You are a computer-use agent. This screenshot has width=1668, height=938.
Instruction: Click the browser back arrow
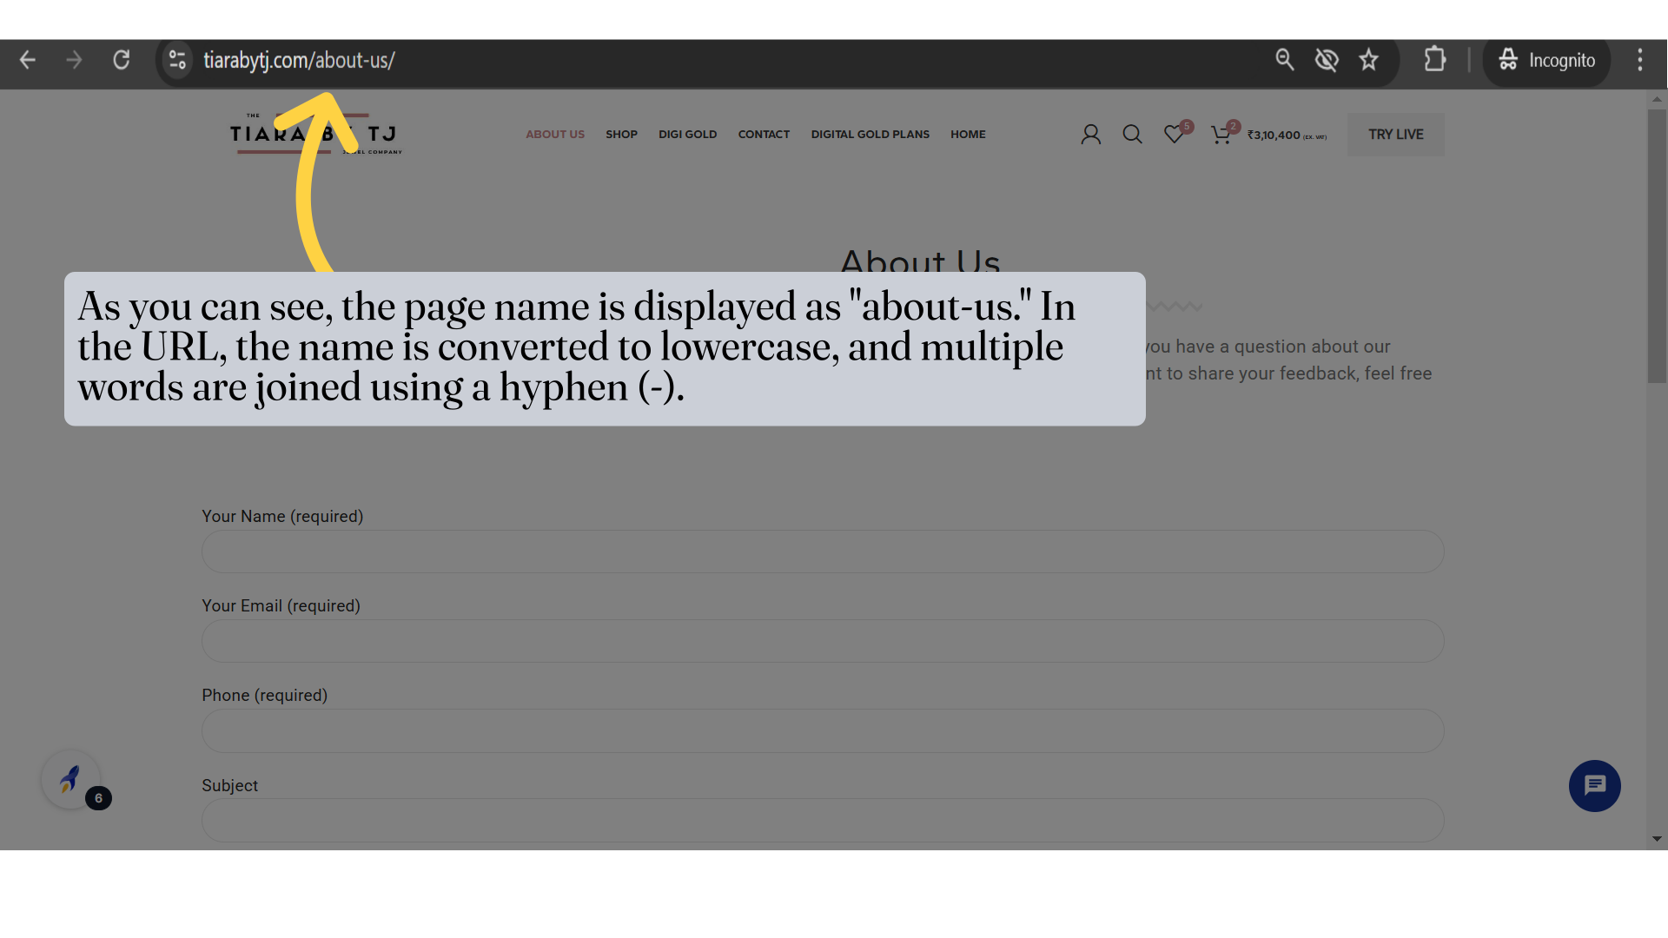(x=28, y=60)
